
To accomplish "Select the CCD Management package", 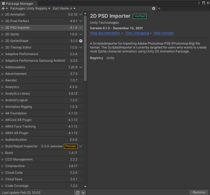I will click(42, 159).
